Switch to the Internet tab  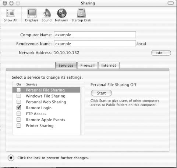(109, 65)
